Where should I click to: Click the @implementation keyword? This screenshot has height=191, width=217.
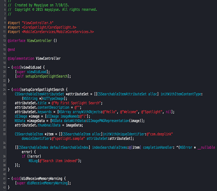[x=21, y=59]
